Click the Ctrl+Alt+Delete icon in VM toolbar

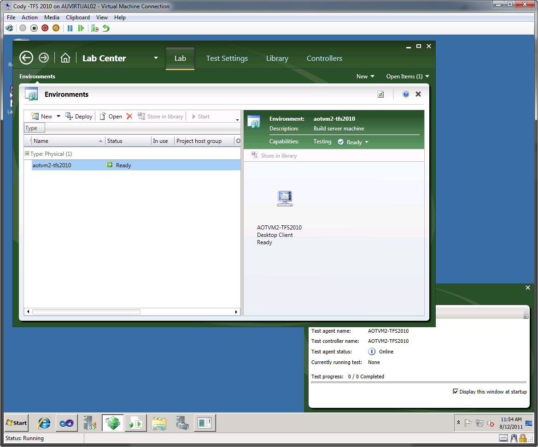[x=9, y=28]
